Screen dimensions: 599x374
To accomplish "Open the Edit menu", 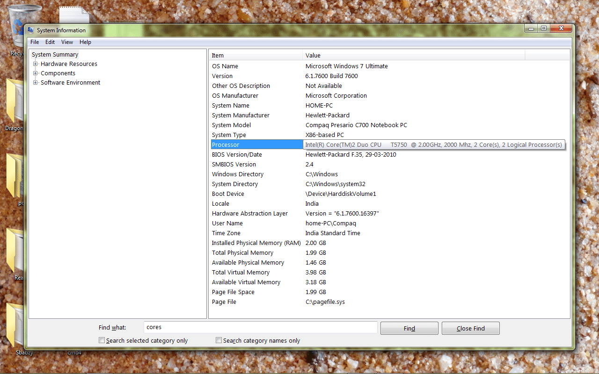I will click(50, 42).
